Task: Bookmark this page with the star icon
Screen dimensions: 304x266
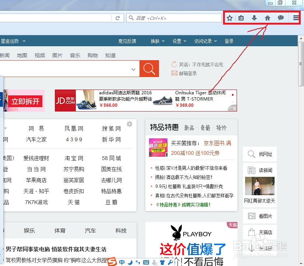Action: (230, 18)
